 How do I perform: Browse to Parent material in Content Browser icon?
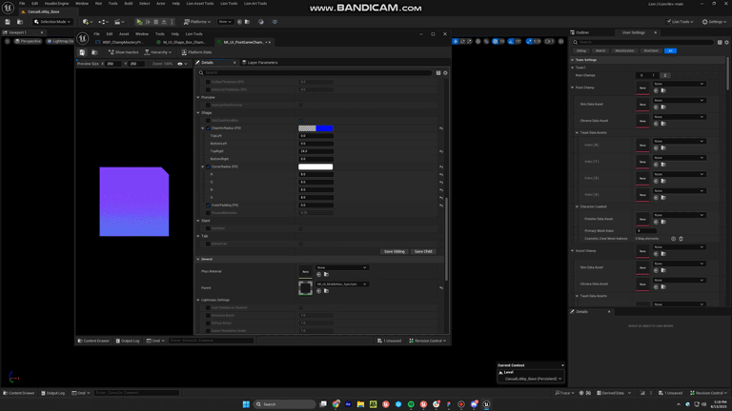pos(326,291)
